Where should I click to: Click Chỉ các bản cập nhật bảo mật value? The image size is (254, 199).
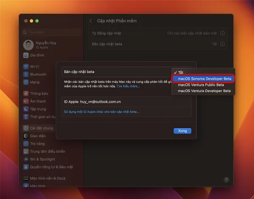(x=192, y=33)
